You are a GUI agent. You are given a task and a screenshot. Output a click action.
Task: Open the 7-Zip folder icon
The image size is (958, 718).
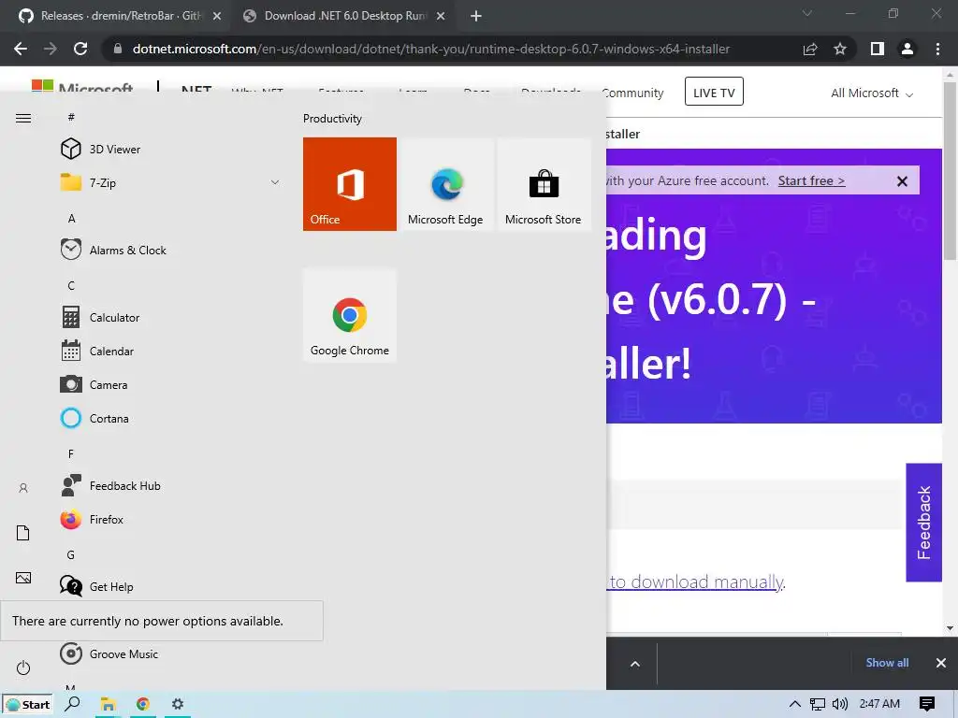(71, 182)
